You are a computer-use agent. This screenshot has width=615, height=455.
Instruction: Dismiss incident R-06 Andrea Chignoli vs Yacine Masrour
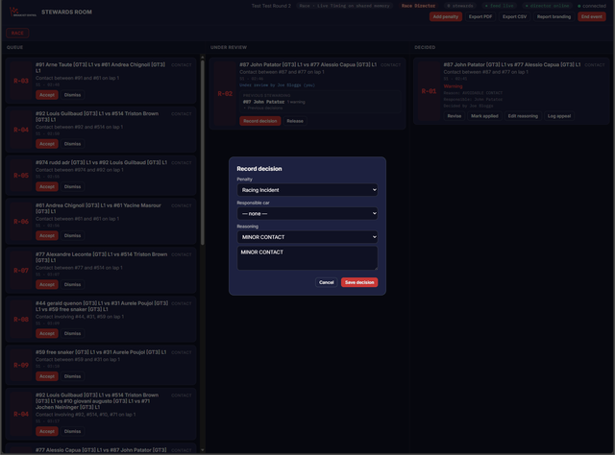pos(73,235)
